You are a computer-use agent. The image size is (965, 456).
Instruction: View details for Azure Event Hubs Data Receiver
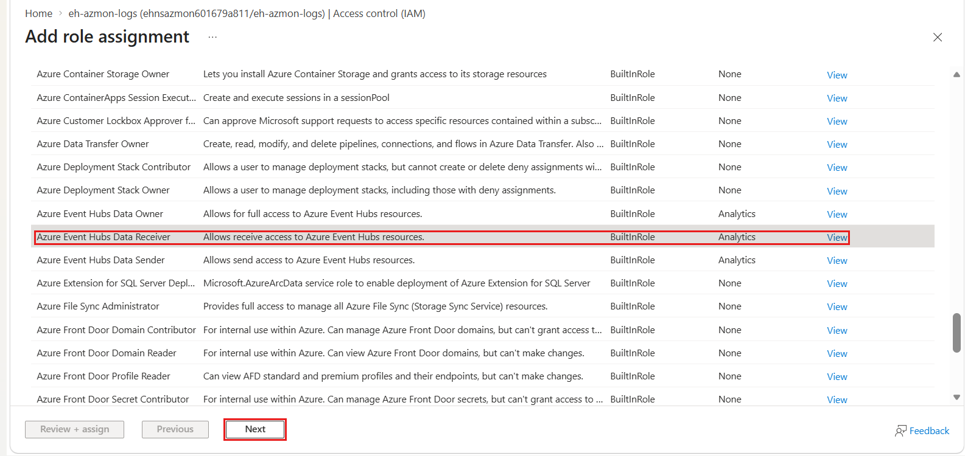837,237
